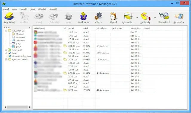Click Delete Completed (حذف التامة) icon

(84, 16)
